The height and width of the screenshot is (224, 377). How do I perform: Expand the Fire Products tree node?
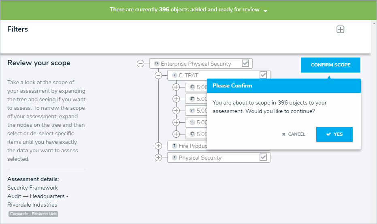point(158,146)
